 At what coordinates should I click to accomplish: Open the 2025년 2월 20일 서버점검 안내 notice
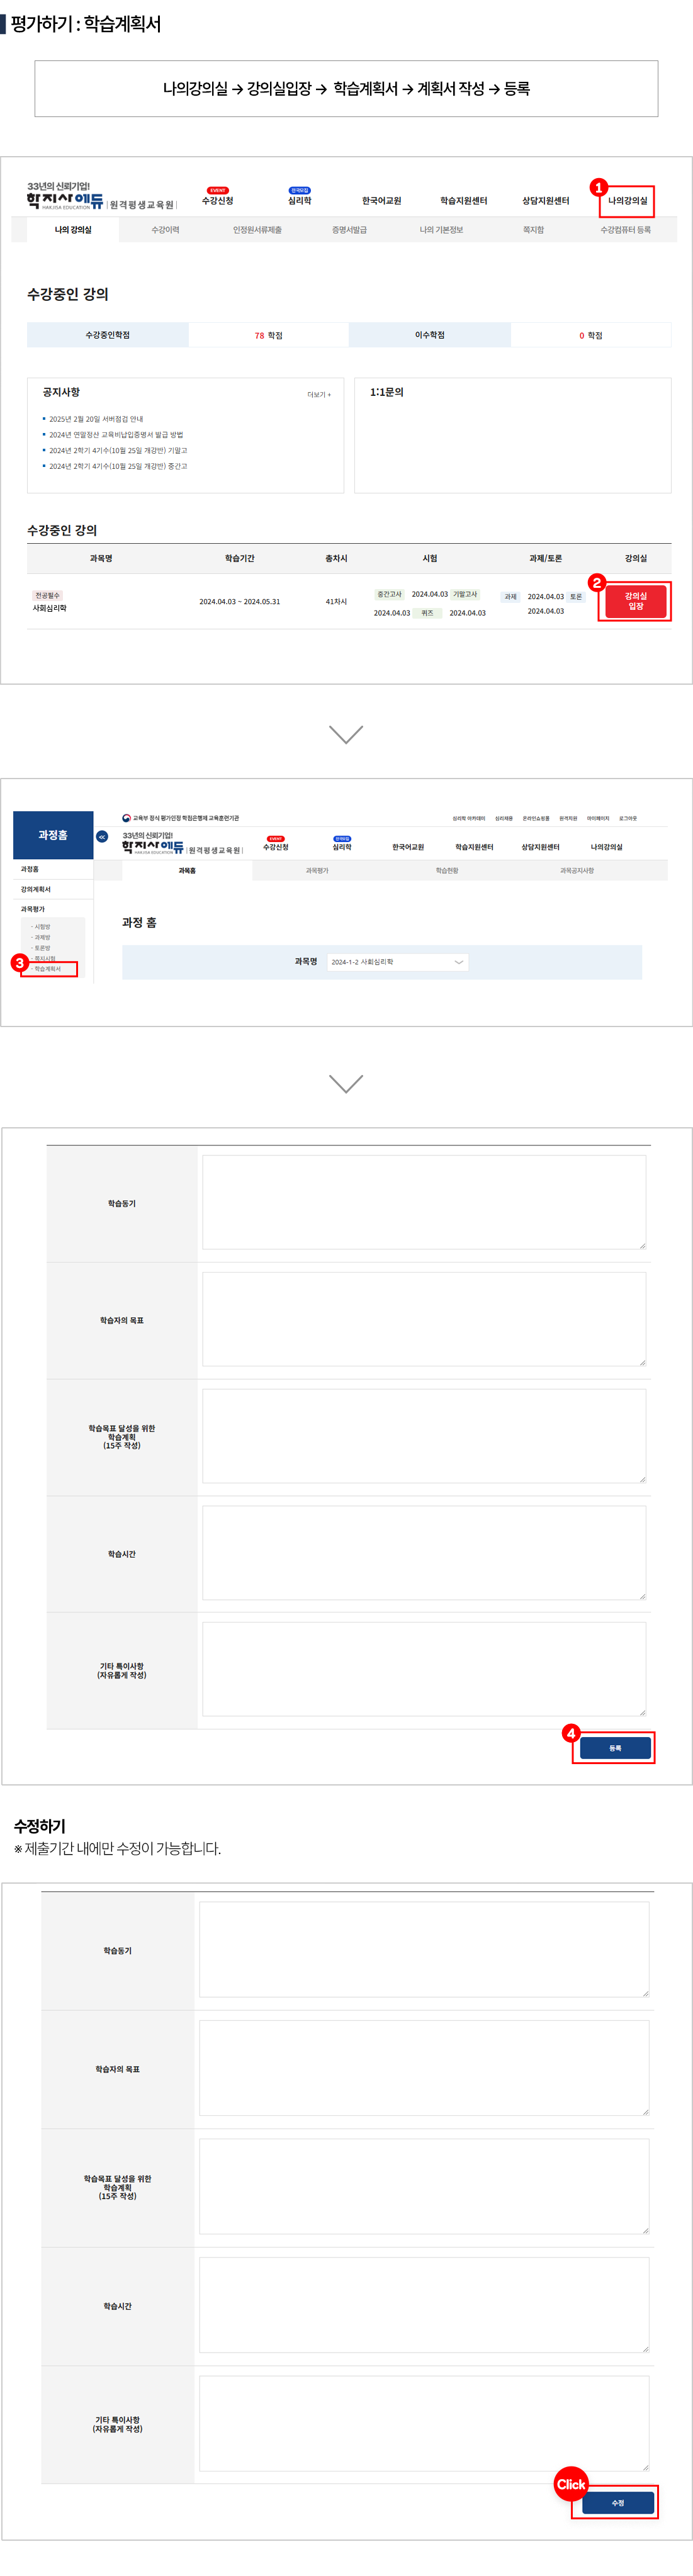coord(96,419)
